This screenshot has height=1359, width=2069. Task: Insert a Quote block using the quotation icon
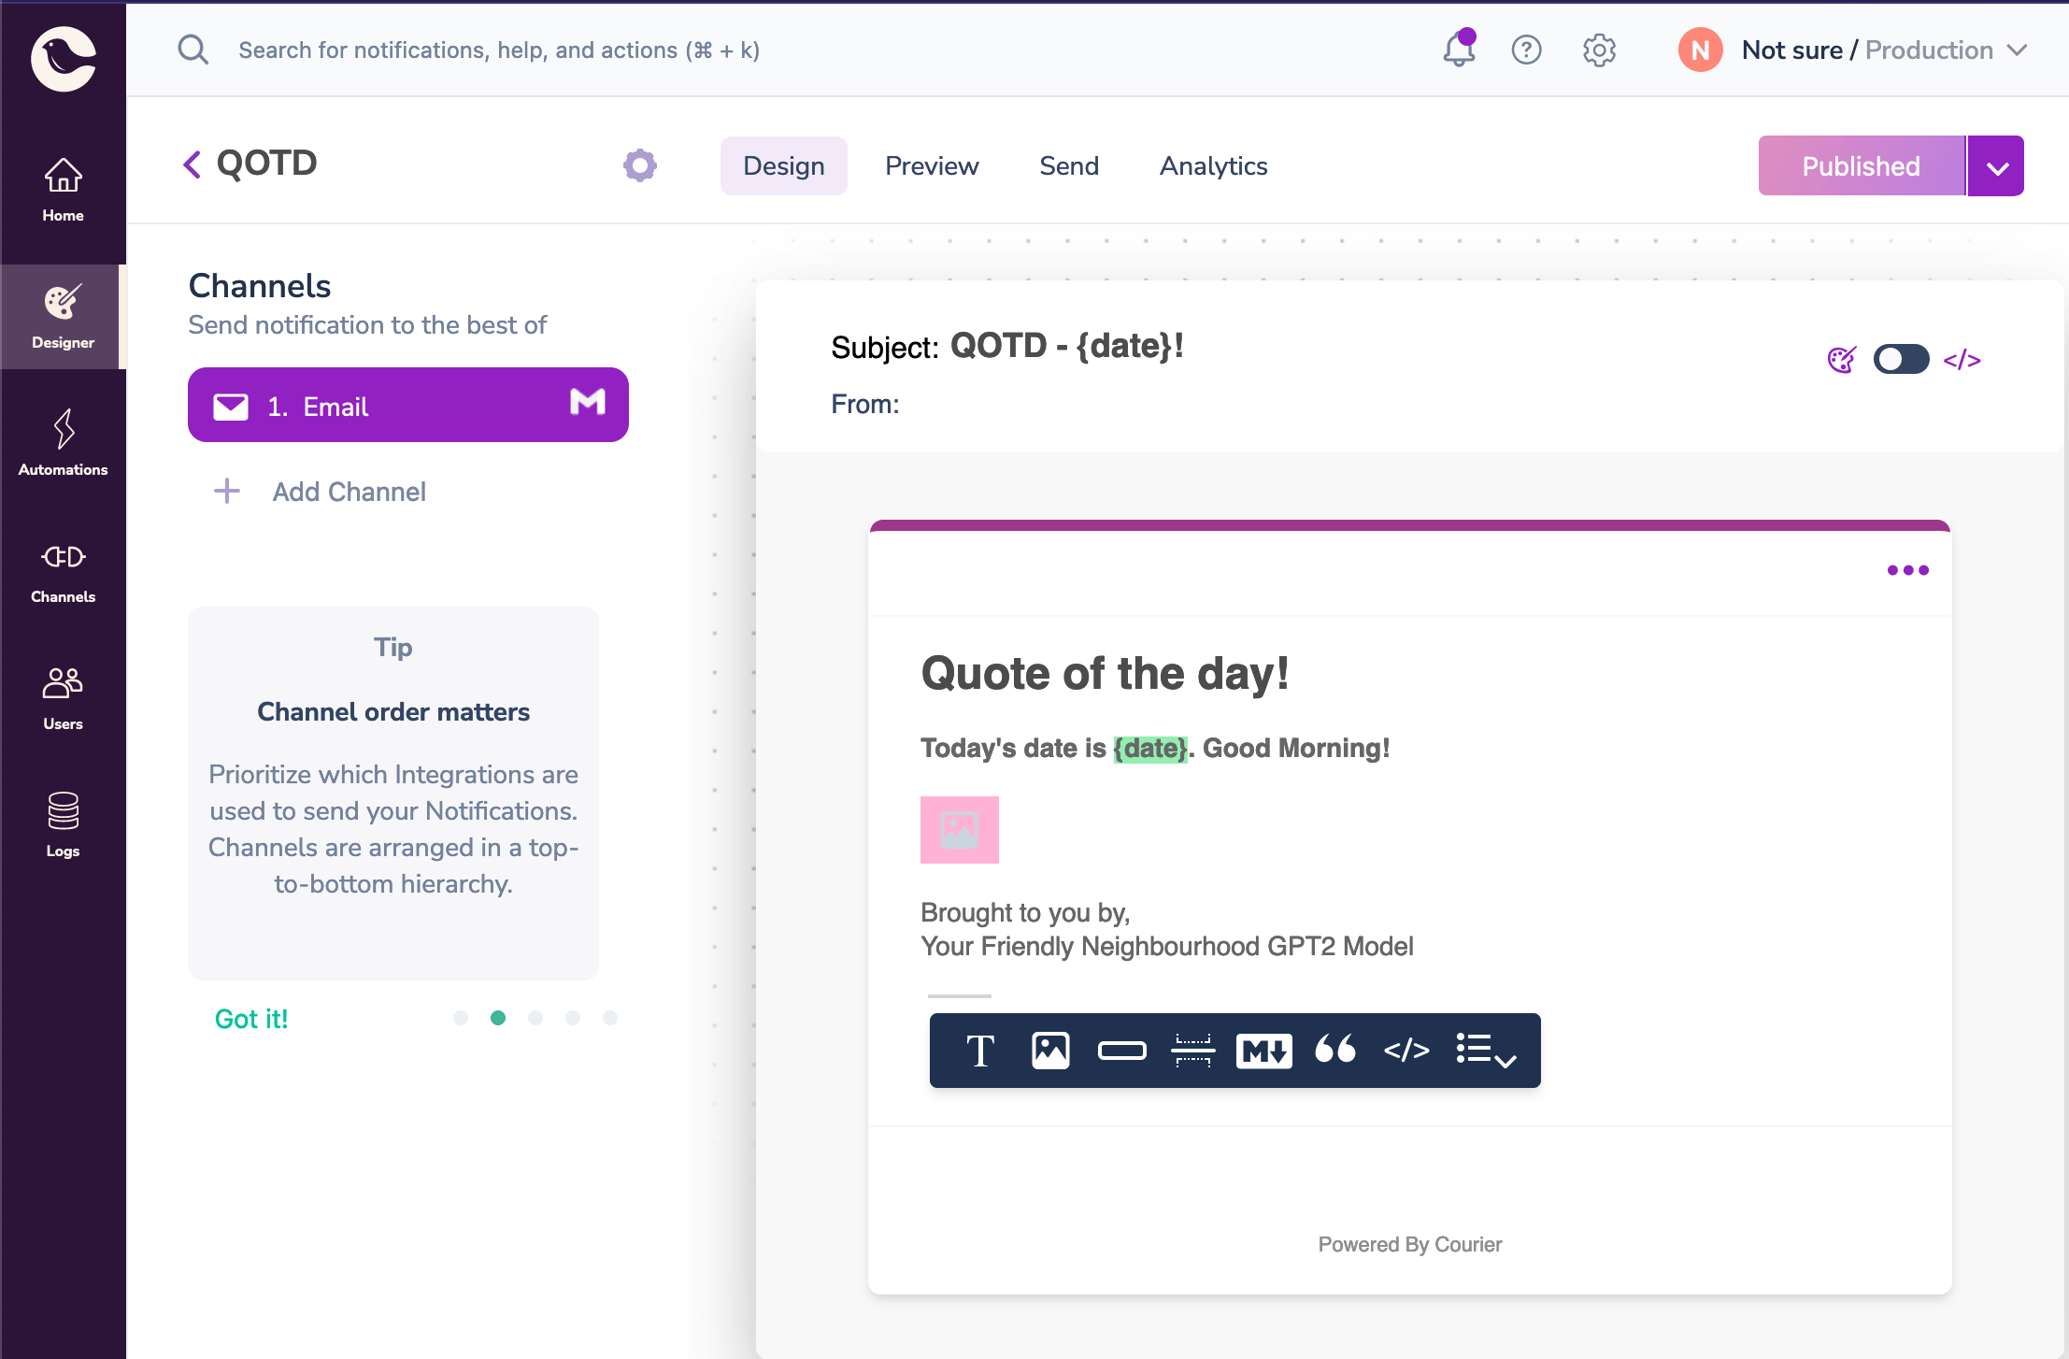[1334, 1050]
